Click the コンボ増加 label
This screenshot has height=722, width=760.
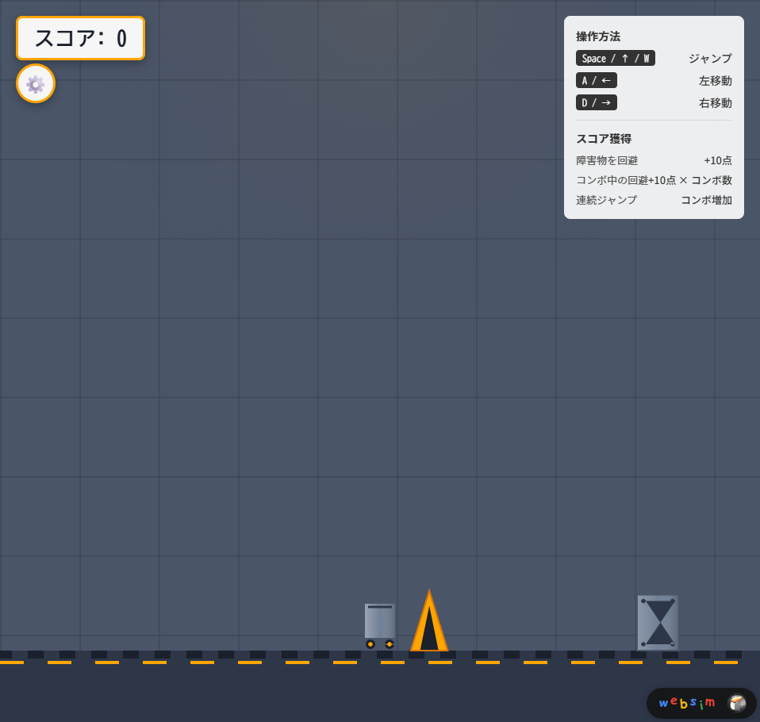point(706,200)
